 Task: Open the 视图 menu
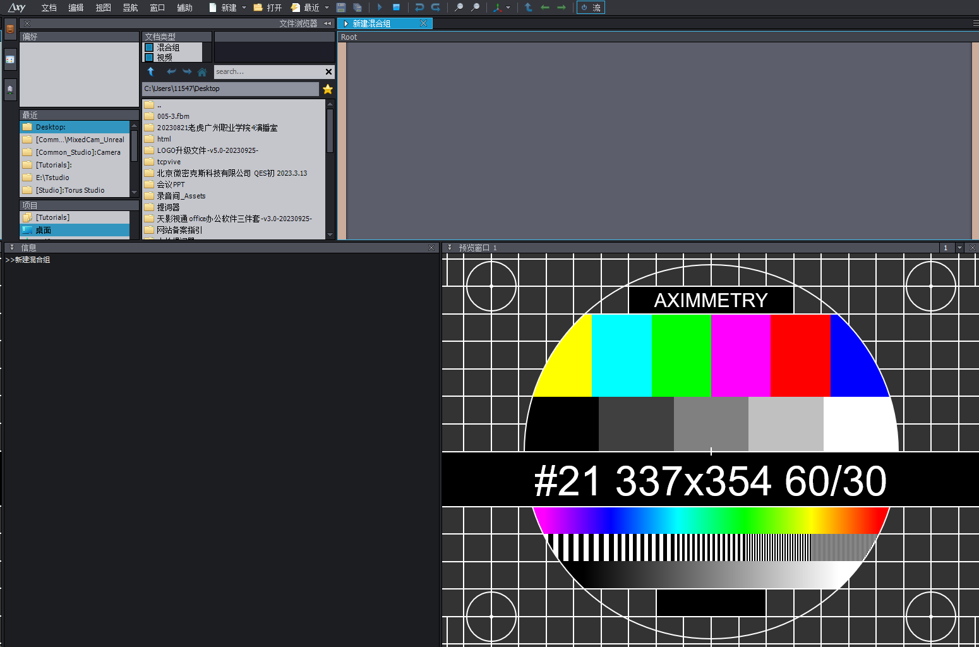(103, 8)
